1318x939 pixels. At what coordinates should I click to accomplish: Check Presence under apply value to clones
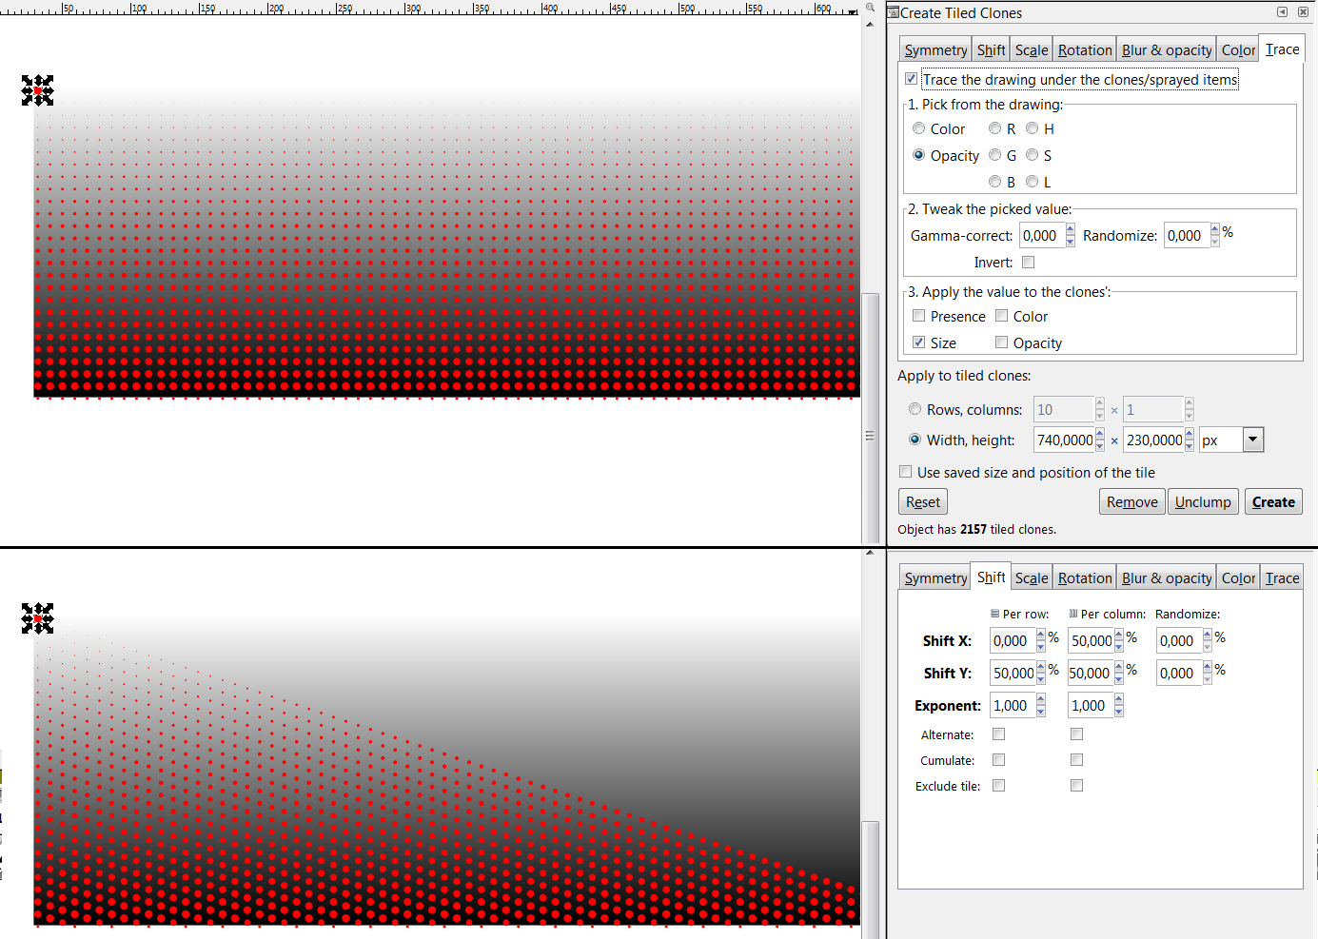[918, 315]
